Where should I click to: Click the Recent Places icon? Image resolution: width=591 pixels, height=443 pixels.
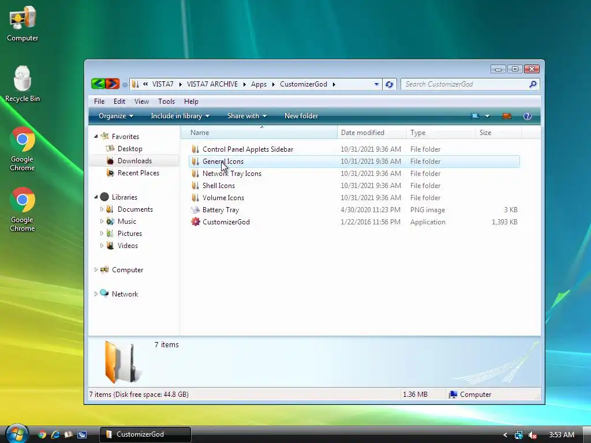110,173
